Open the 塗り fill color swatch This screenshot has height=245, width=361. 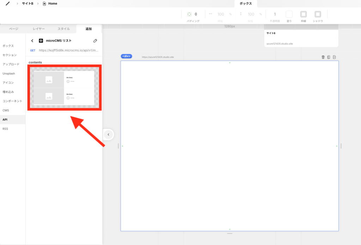point(289,14)
